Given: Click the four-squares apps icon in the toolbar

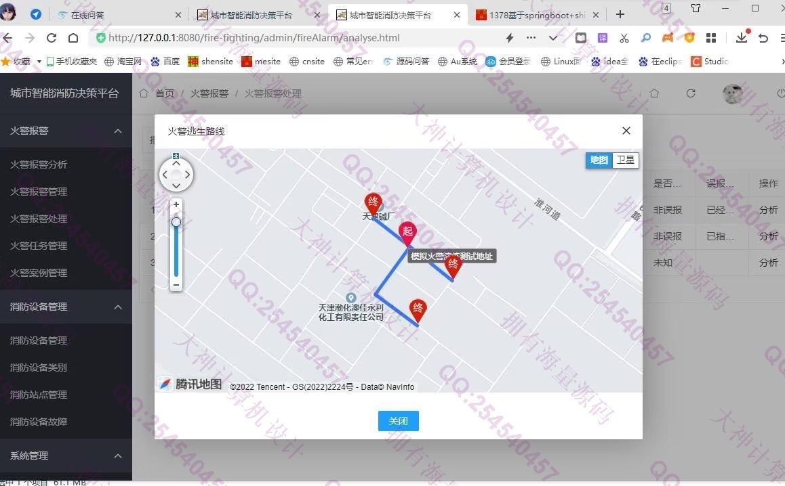Looking at the screenshot, I should pyautogui.click(x=711, y=38).
